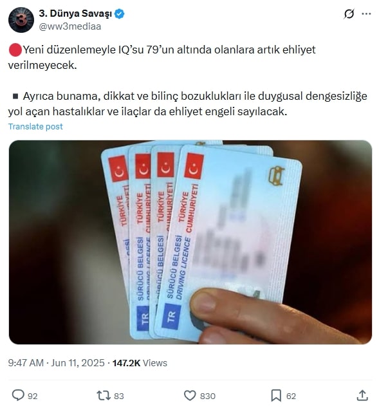This screenshot has width=379, height=410.
Task: Open the three-dot more options menu
Action: click(x=366, y=14)
